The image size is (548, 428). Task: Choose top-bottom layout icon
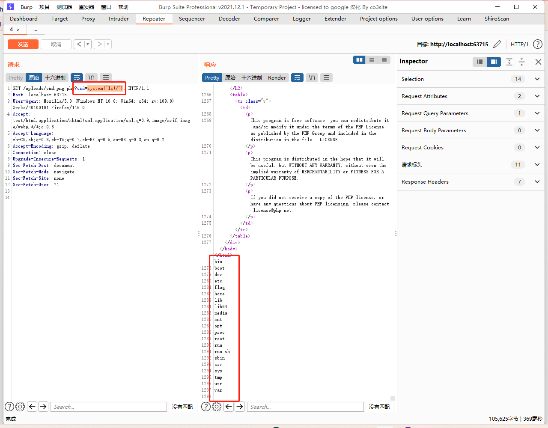[372, 60]
